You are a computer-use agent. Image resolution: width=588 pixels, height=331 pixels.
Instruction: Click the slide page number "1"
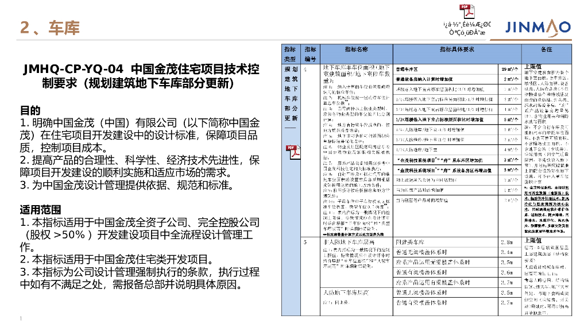click(x=21, y=318)
